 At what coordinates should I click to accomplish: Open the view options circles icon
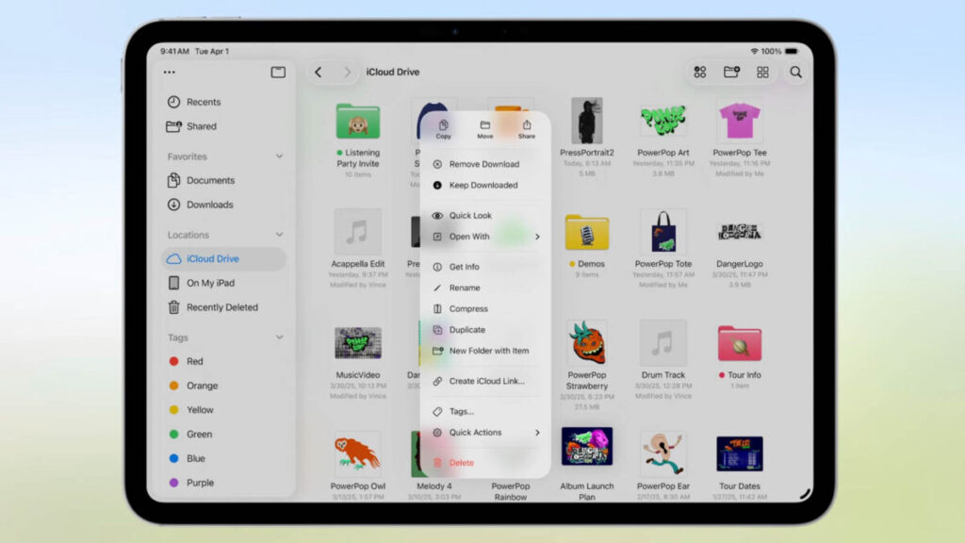[700, 72]
